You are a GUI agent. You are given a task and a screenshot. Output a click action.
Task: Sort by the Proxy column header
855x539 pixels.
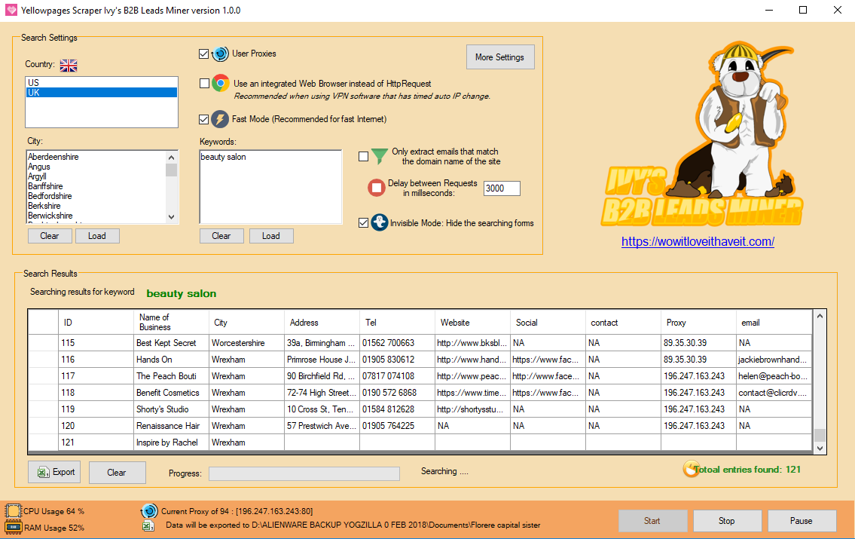[698, 323]
